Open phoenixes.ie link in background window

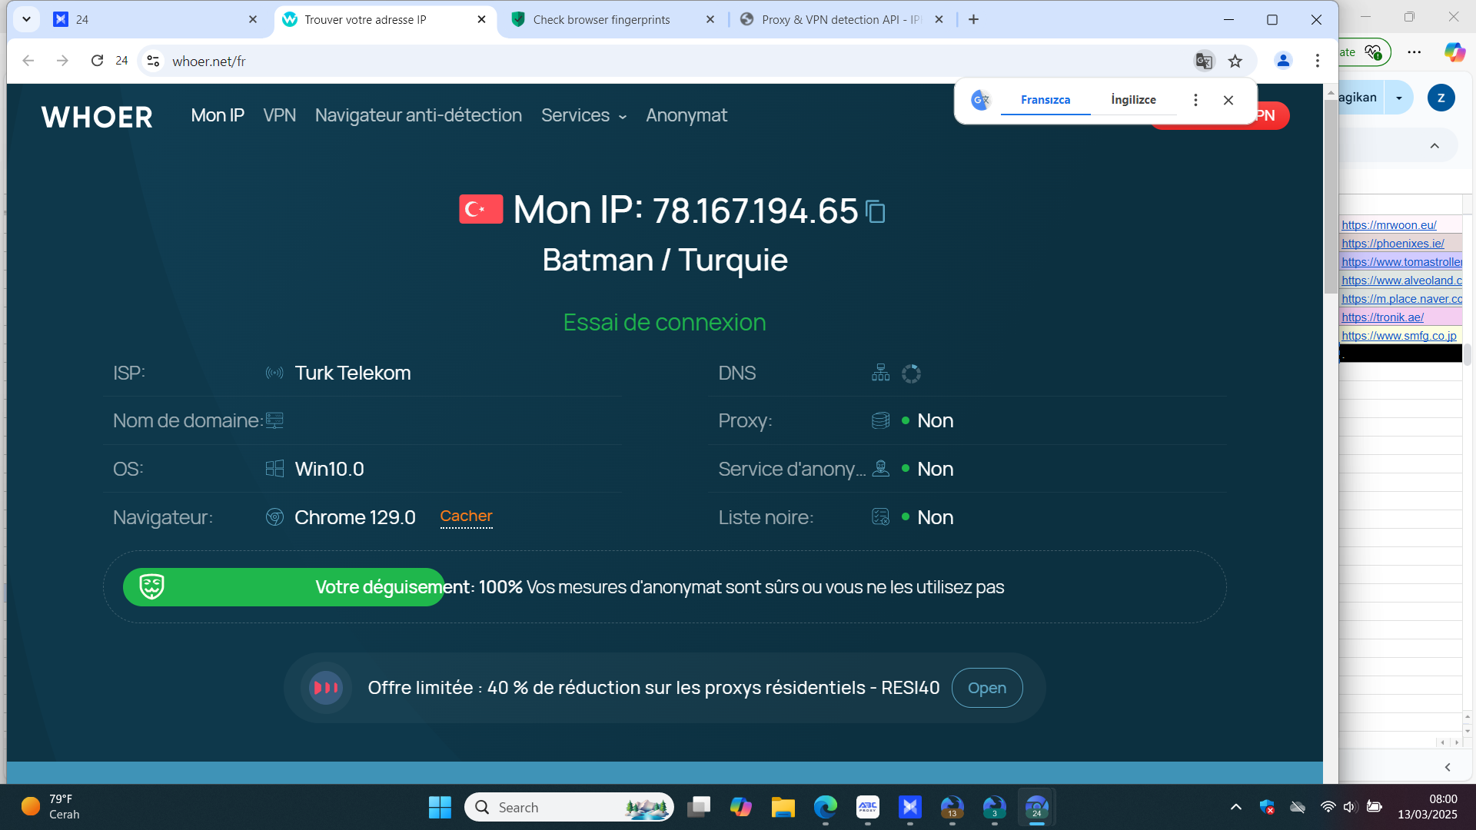pos(1393,244)
